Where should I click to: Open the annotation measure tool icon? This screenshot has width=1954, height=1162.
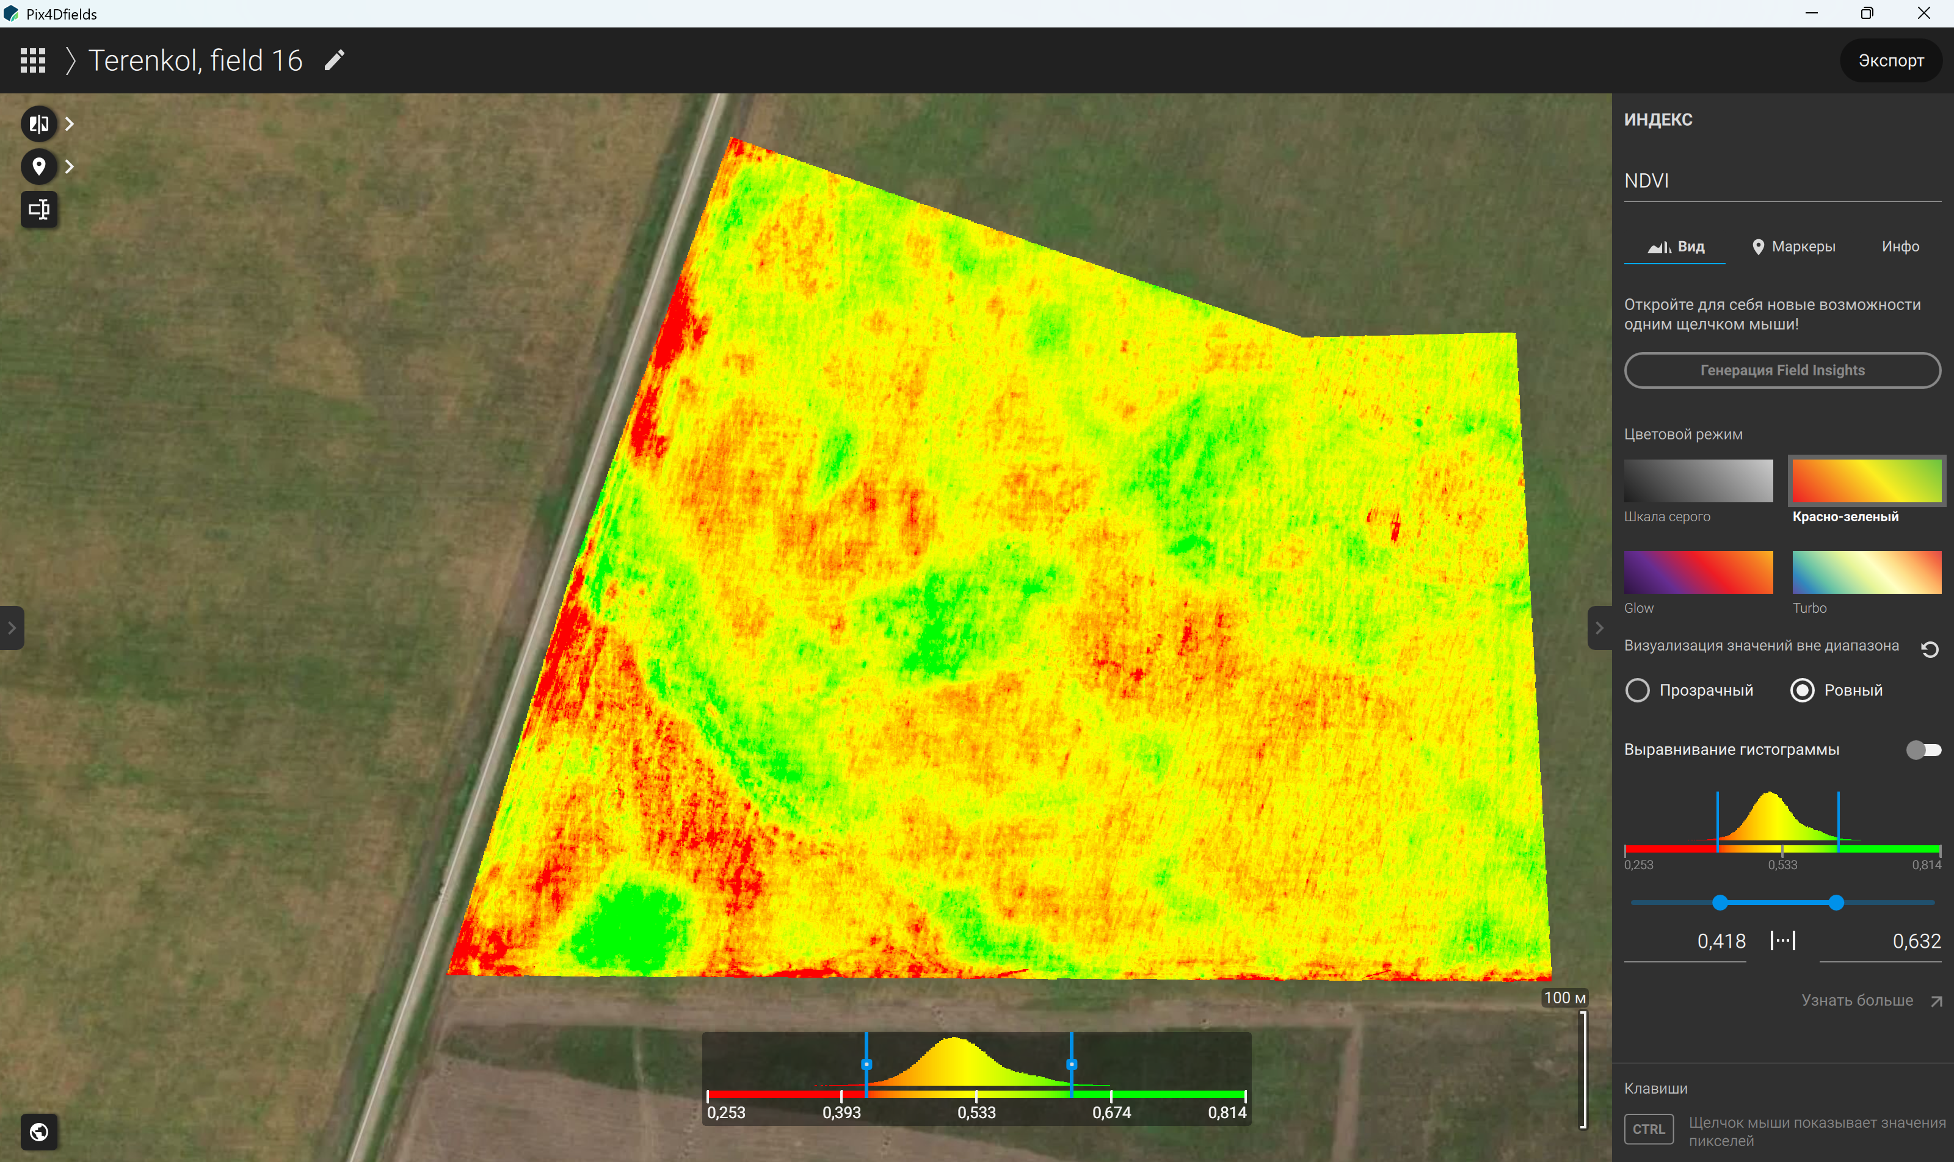(x=38, y=209)
